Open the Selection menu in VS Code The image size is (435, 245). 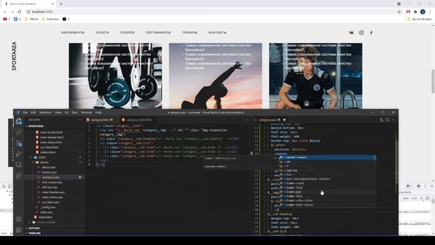[x=46, y=112]
